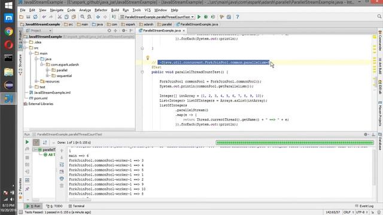383x215 pixels.
Task: Collapse the main folder
Action: tap(31, 53)
